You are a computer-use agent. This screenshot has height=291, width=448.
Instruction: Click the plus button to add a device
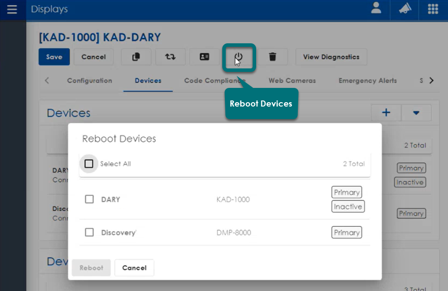pyautogui.click(x=385, y=113)
